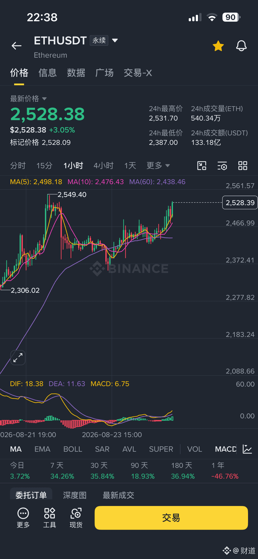This screenshot has height=559, width=258.
Task: Enable the SUPER indicator
Action: tap(161, 449)
